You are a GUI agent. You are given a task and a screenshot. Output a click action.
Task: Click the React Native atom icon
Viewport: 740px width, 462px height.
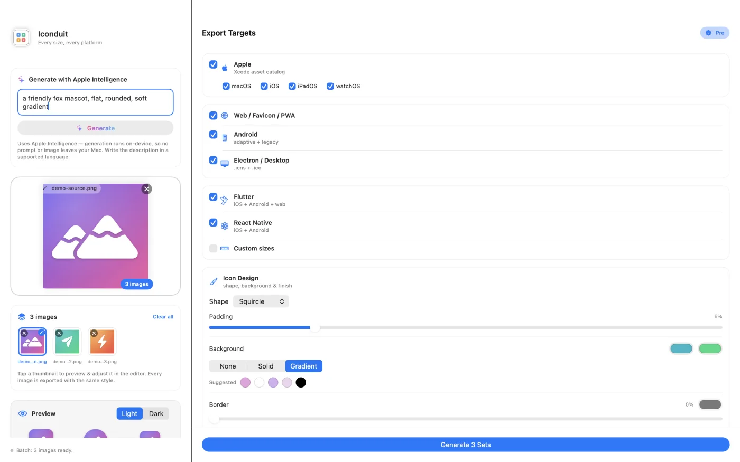pyautogui.click(x=225, y=226)
